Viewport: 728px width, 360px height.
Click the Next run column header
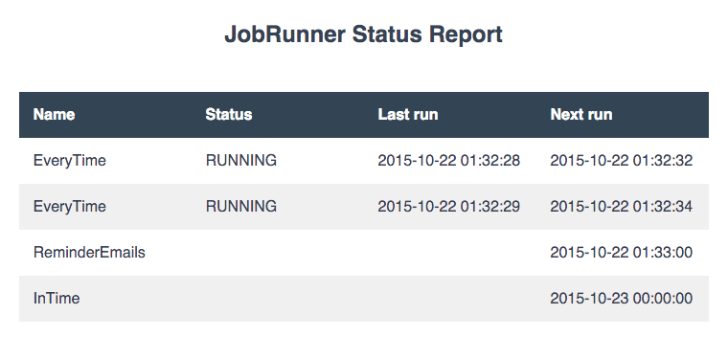click(580, 115)
